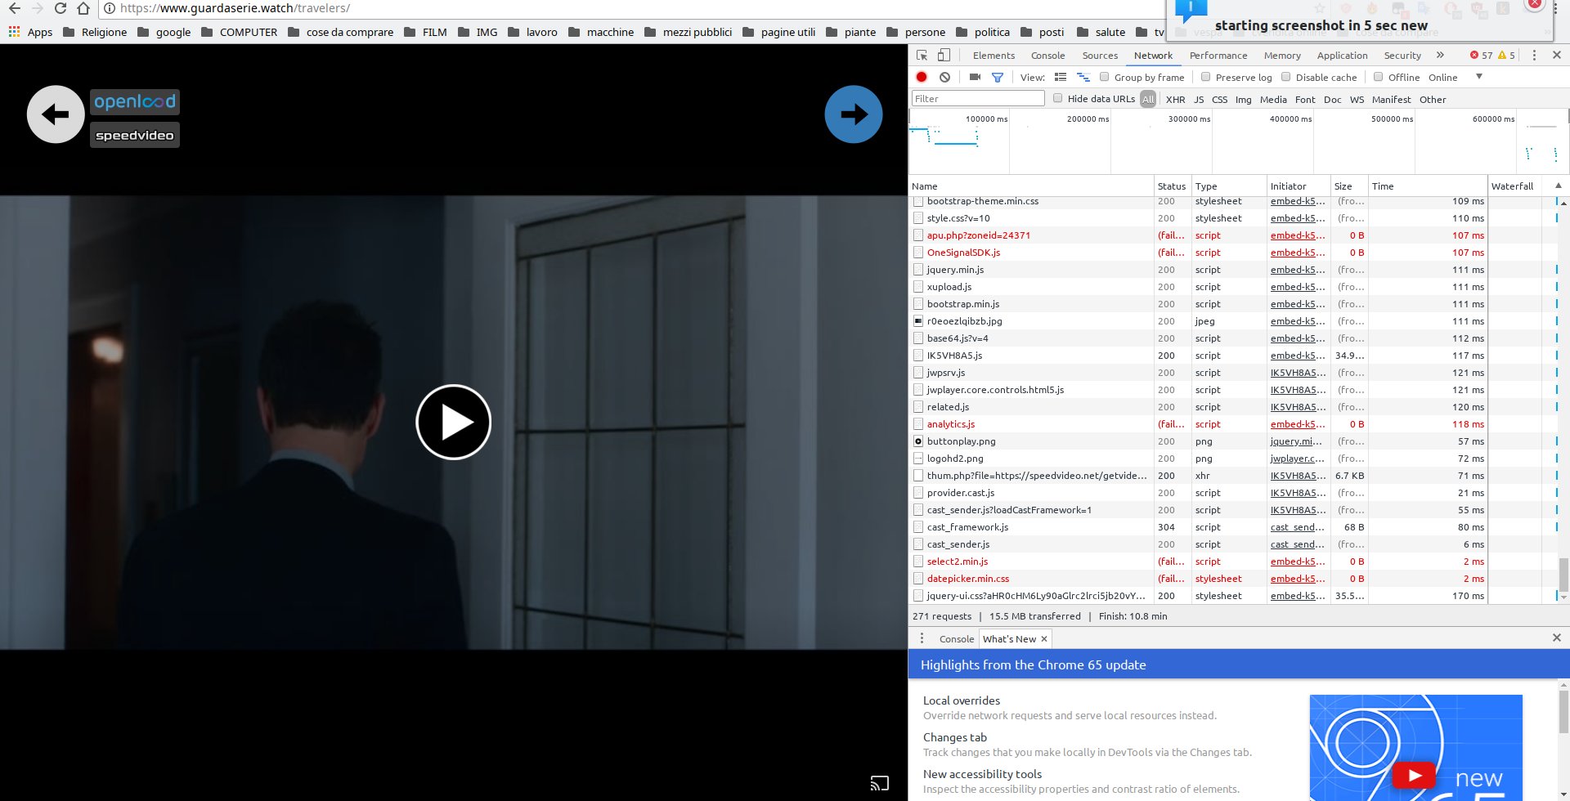The image size is (1570, 801).
Task: Filter requests by JS
Action: coord(1199,99)
